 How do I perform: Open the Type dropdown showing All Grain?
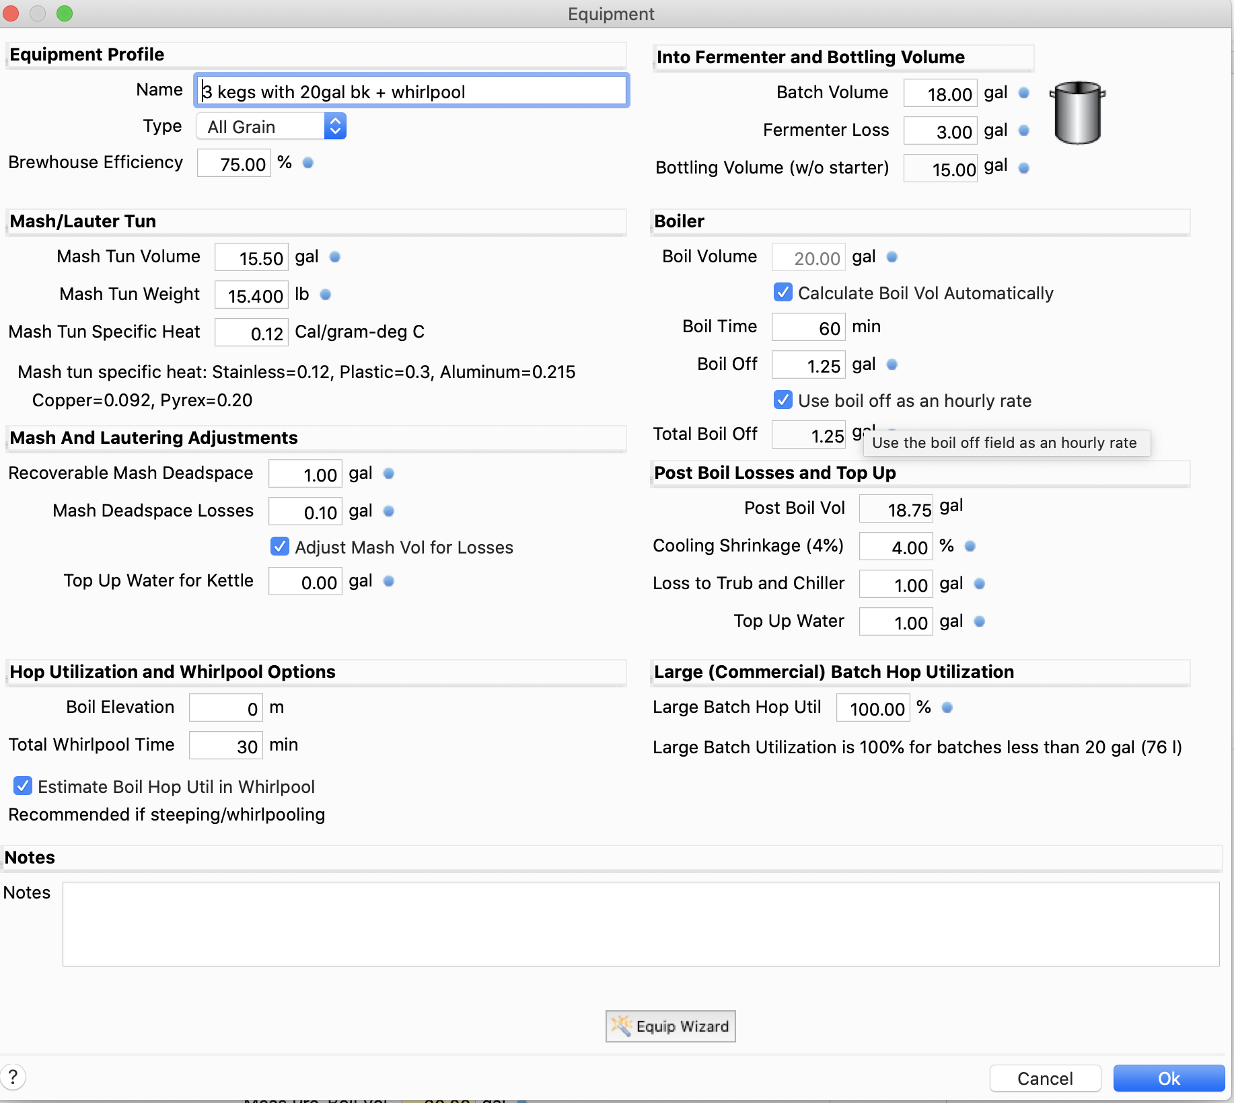pos(271,126)
